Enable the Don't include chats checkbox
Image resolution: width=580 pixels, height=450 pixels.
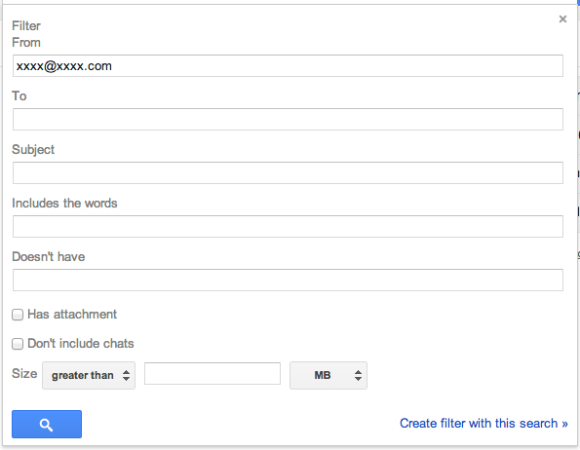[x=18, y=344]
